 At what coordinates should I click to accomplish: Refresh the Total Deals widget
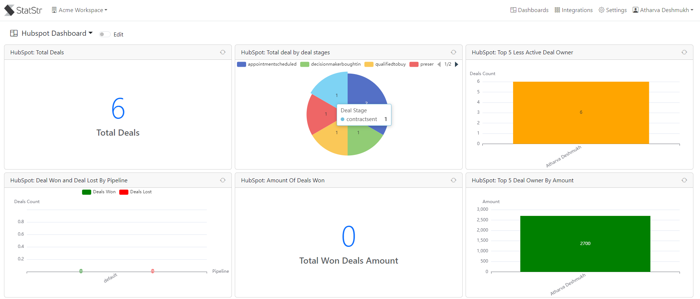223,52
